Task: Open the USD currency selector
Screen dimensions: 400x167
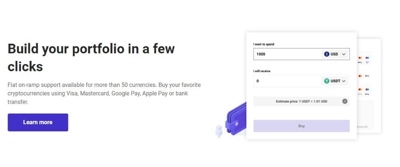Action: [x=335, y=54]
